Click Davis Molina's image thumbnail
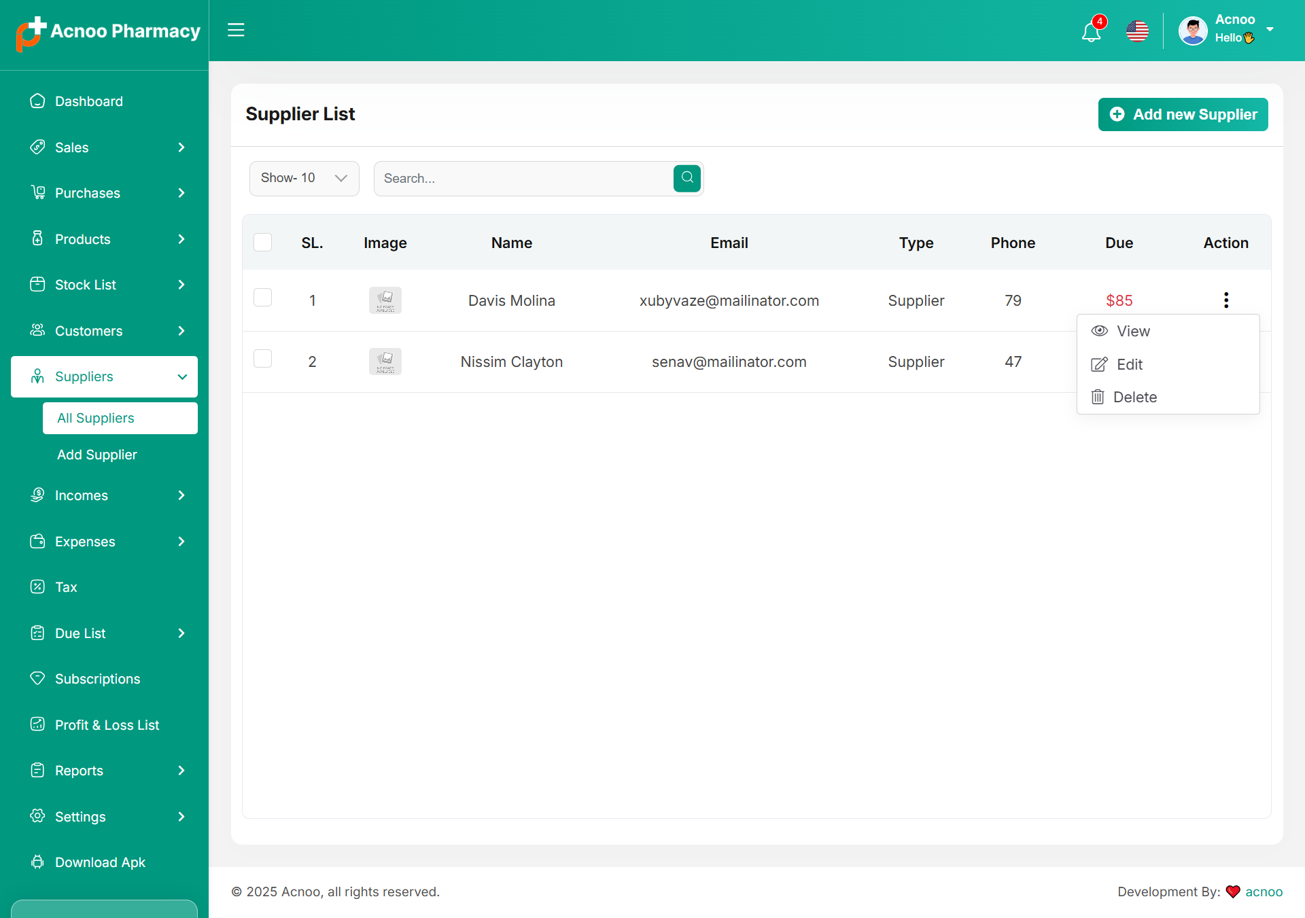This screenshot has width=1305, height=918. coord(385,300)
